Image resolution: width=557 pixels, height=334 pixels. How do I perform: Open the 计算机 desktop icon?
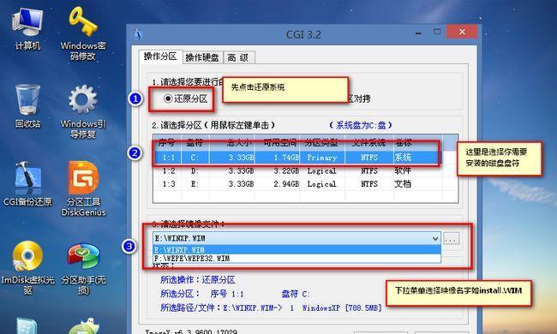27,29
